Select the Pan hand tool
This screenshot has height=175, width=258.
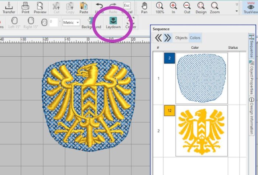coord(144,7)
